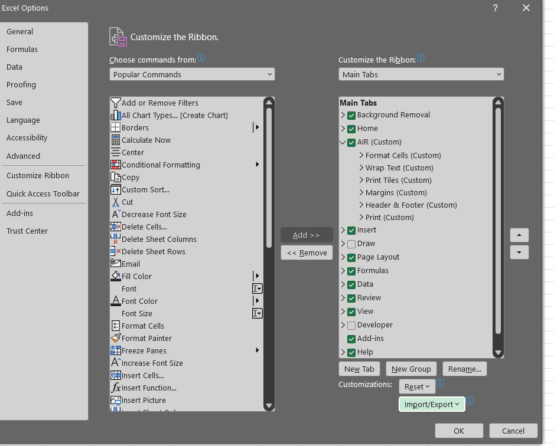Uncheck the Page Layout checkbox
This screenshot has height=446, width=554.
(x=351, y=258)
